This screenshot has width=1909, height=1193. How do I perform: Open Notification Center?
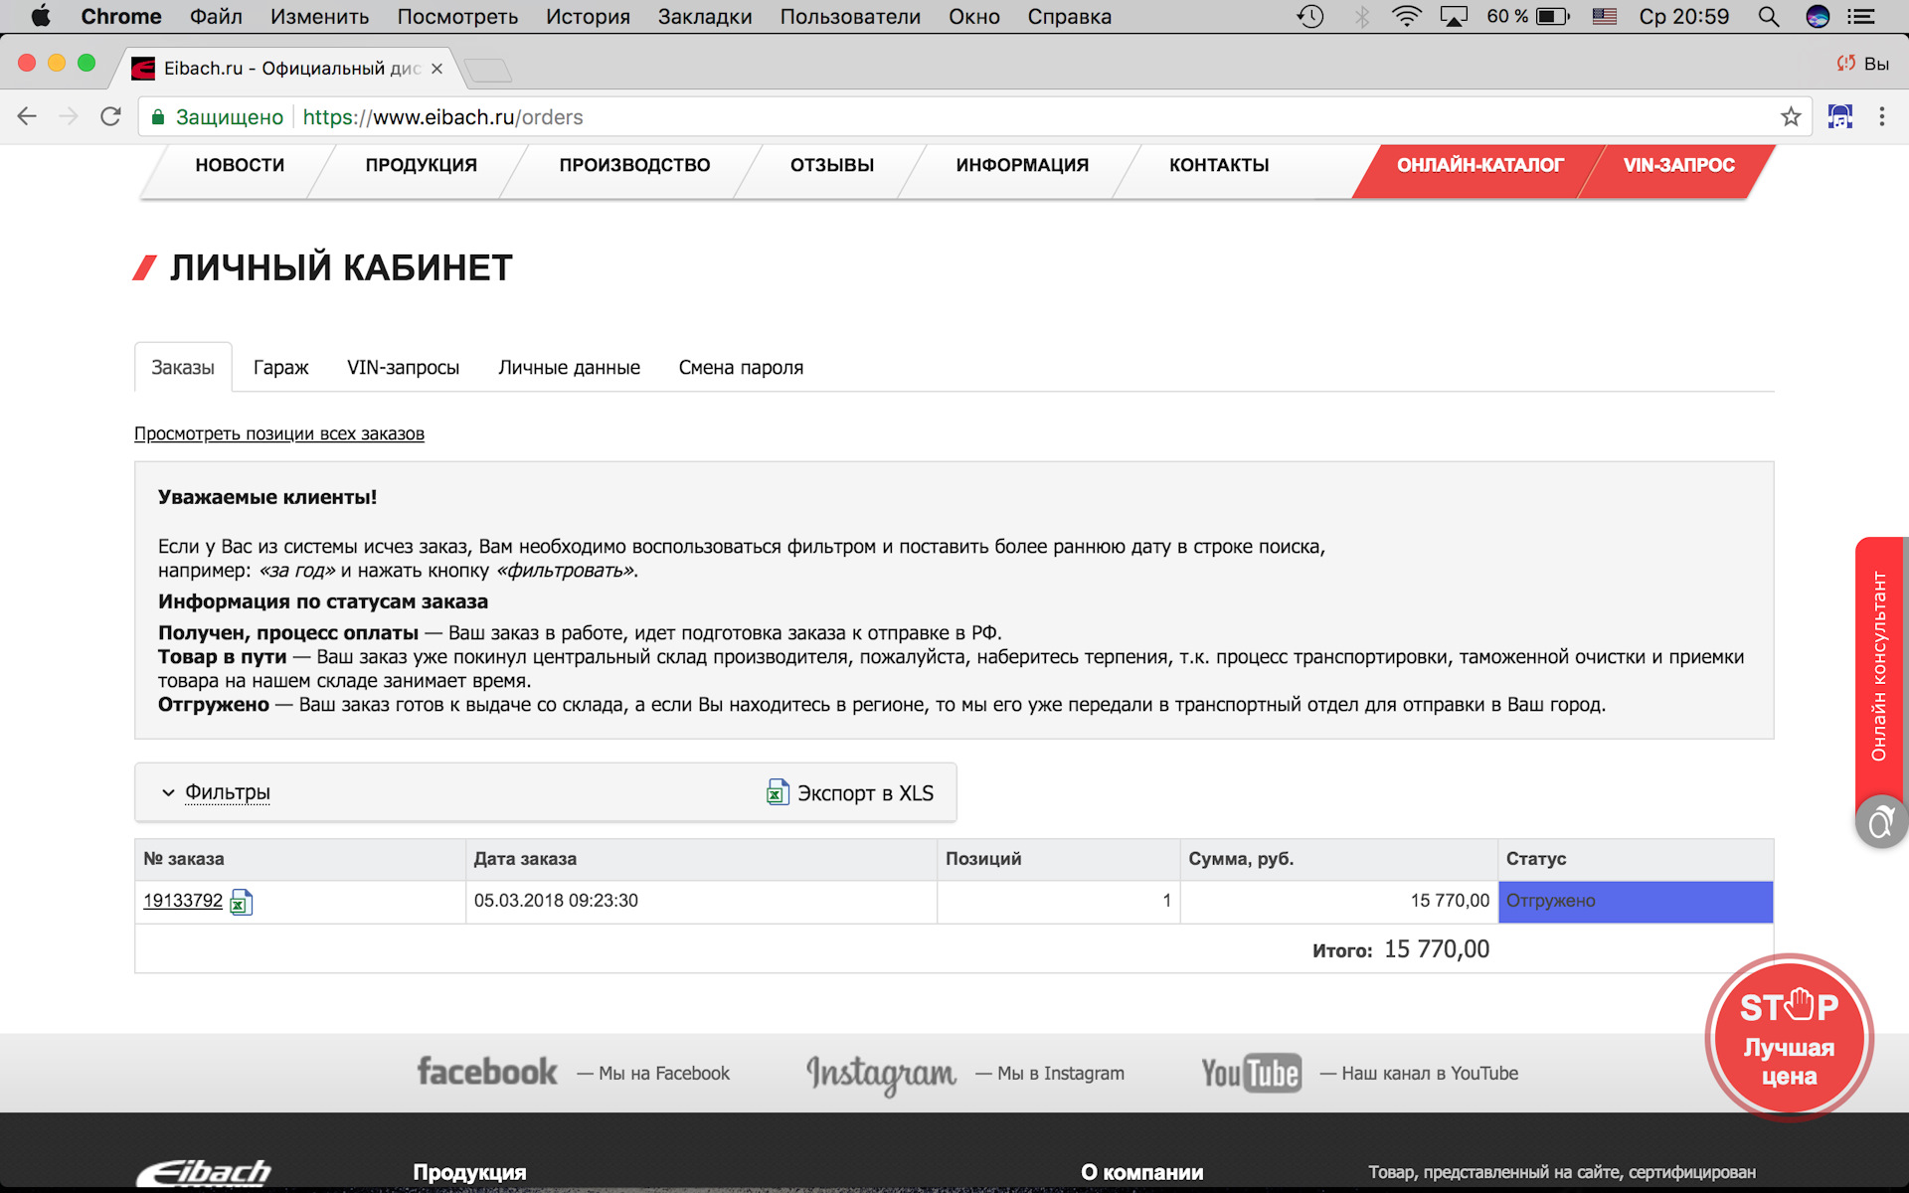pos(1861,16)
